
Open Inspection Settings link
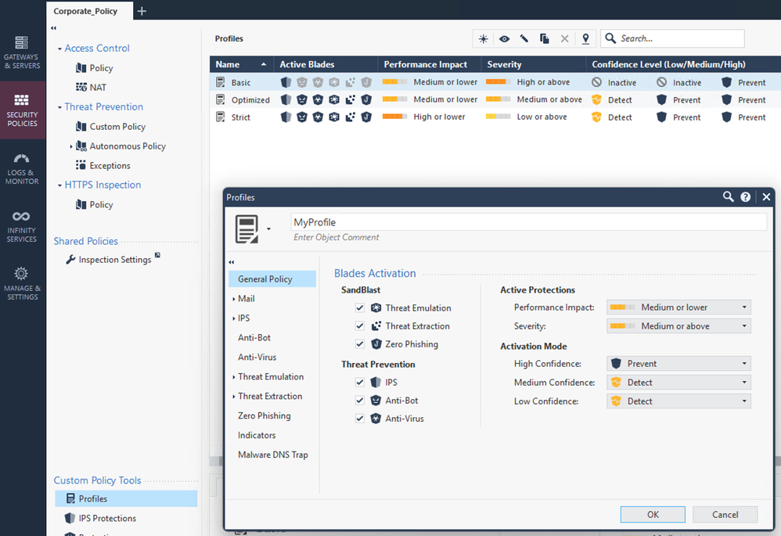(114, 260)
